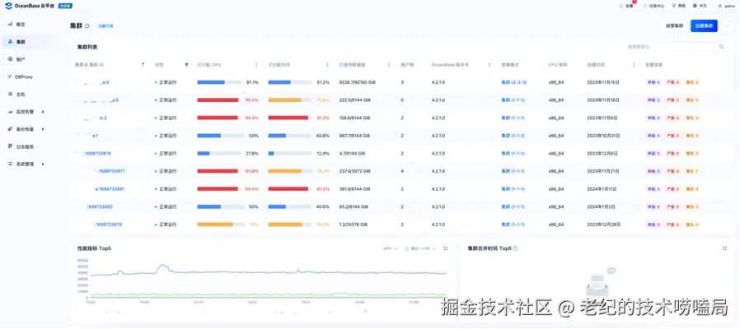Sort the 已分配内存 column
This screenshot has width=740, height=329.
327,65
